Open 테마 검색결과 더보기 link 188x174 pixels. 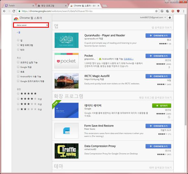(160, 168)
